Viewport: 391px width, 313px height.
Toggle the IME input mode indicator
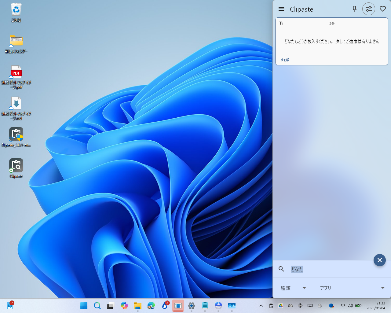[x=320, y=305]
